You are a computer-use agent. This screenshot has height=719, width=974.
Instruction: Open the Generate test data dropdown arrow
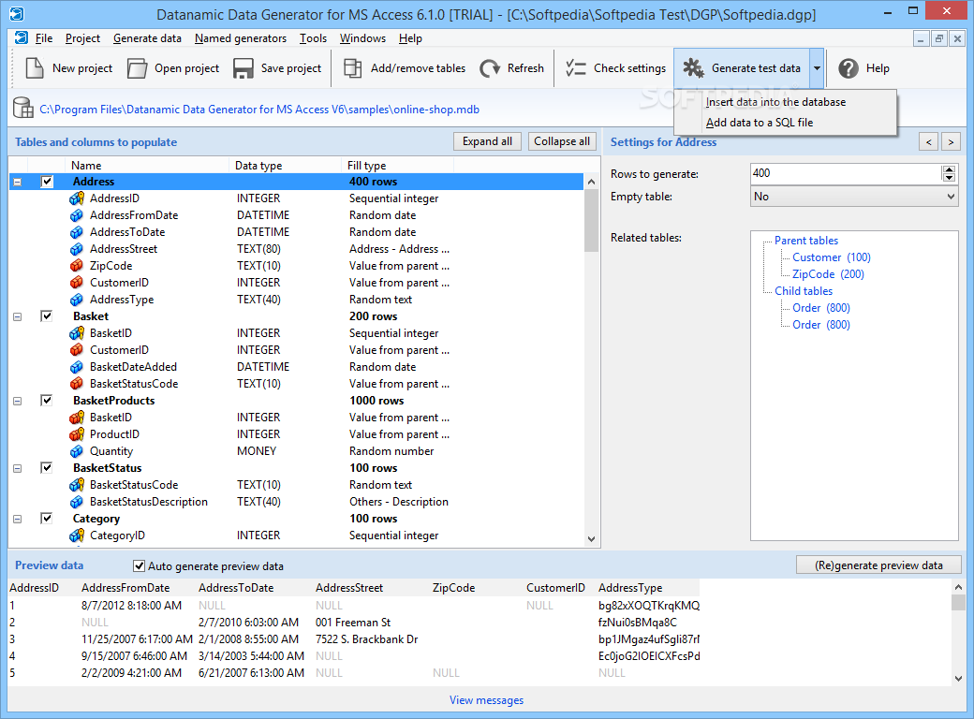click(x=817, y=67)
